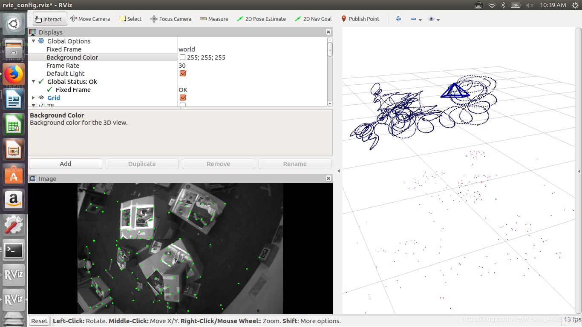
Task: Collapse the Global Status section
Action: tap(34, 81)
